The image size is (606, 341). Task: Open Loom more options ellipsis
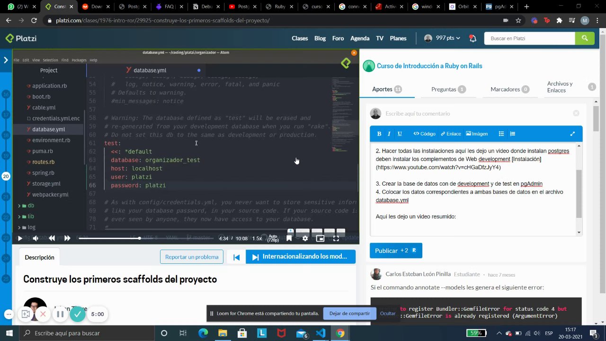coord(9,314)
